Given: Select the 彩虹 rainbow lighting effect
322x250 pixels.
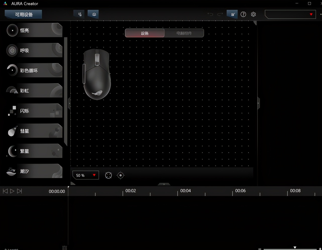Looking at the screenshot, I should pos(34,90).
